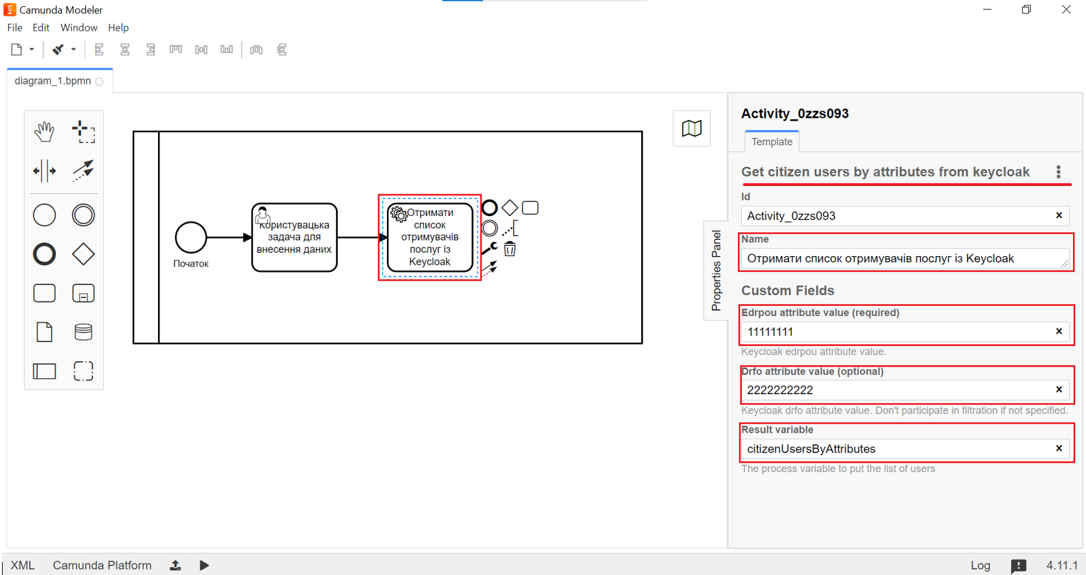The width and height of the screenshot is (1086, 575).
Task: Align elements middle in toolbar
Action: click(x=201, y=49)
